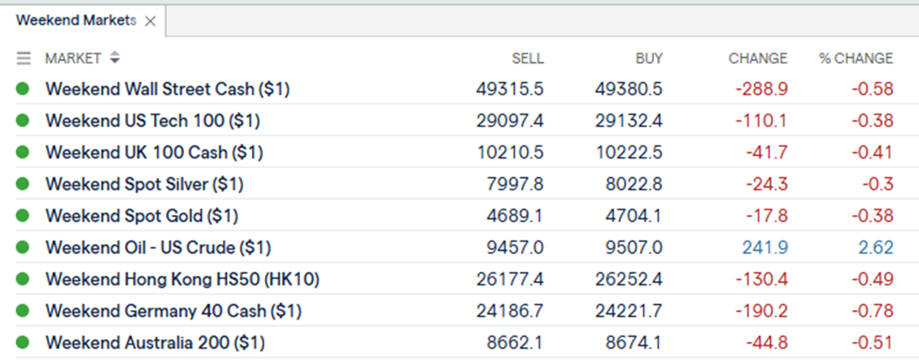This screenshot has height=362, width=919.
Task: Click the green status dot for Wall Street Cash
Action: point(22,89)
